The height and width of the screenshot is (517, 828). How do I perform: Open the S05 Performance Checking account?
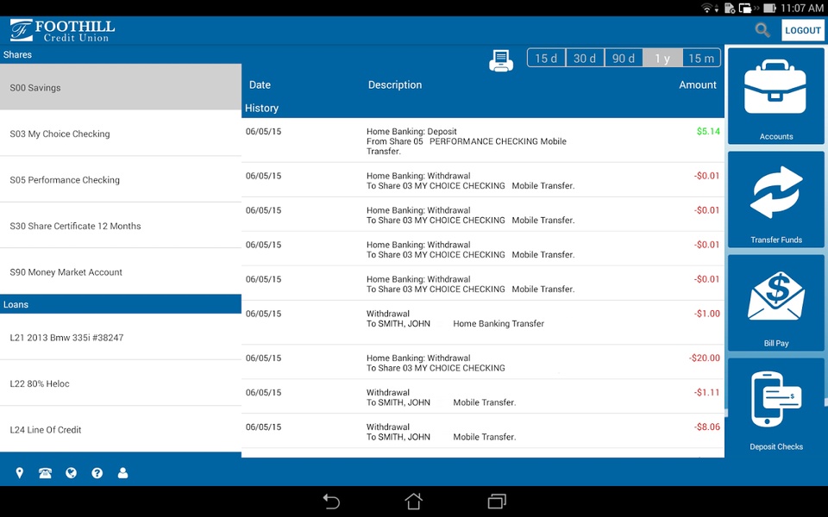[121, 179]
